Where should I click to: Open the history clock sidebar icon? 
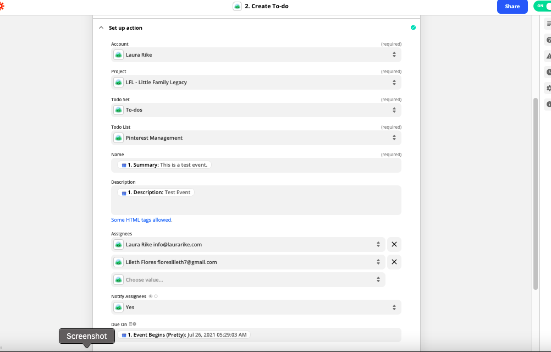click(x=548, y=72)
